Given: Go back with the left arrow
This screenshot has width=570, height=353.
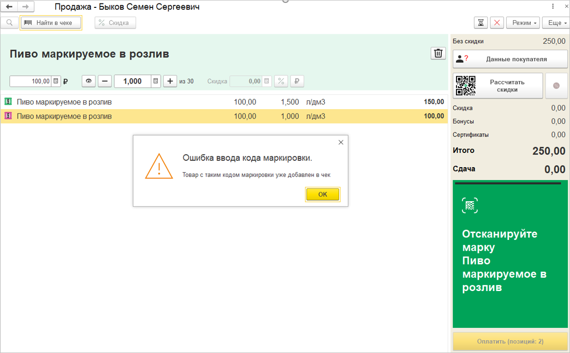Looking at the screenshot, I should pos(9,7).
